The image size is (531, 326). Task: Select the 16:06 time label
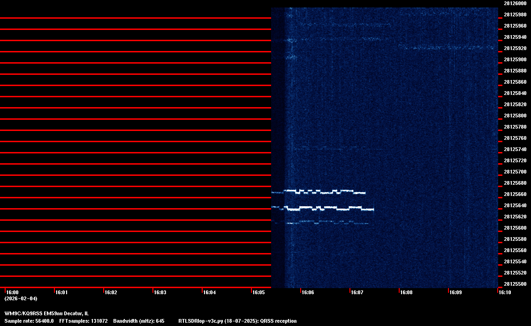(x=308, y=293)
